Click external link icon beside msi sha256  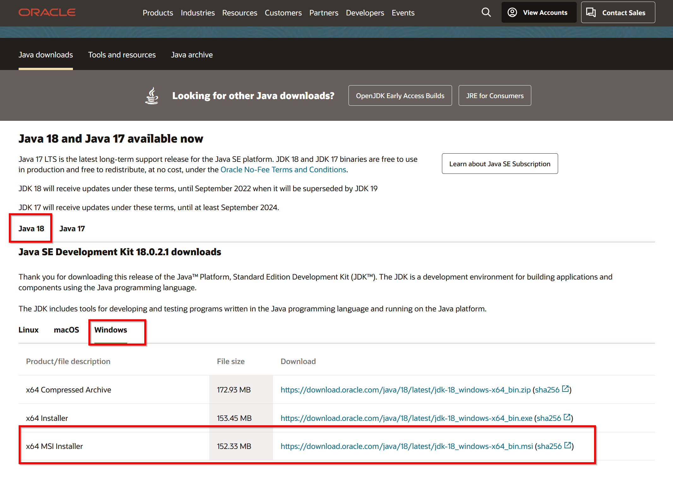[x=568, y=445]
